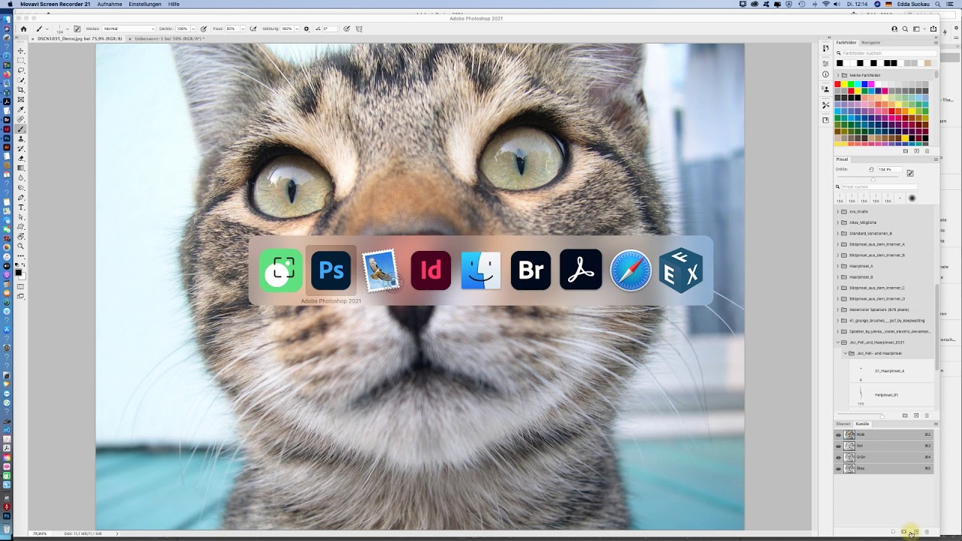Screen dimensions: 962x541
Task: Select the Pen tool
Action: [x=21, y=197]
